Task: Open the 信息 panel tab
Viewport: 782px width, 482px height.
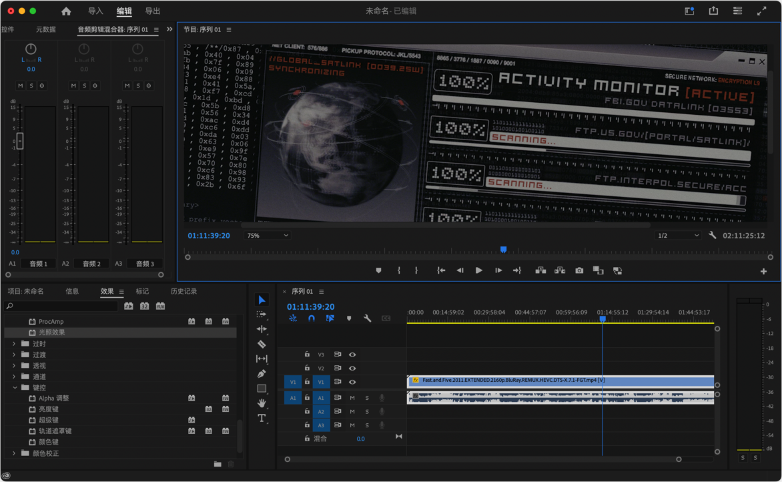Action: pyautogui.click(x=72, y=291)
